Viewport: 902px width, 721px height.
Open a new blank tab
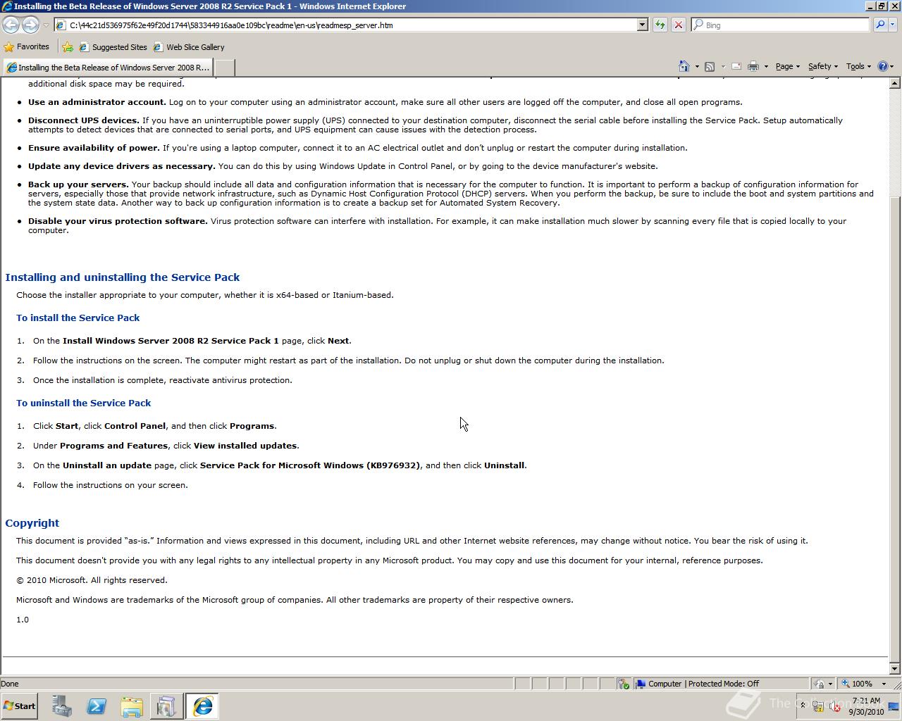point(224,68)
